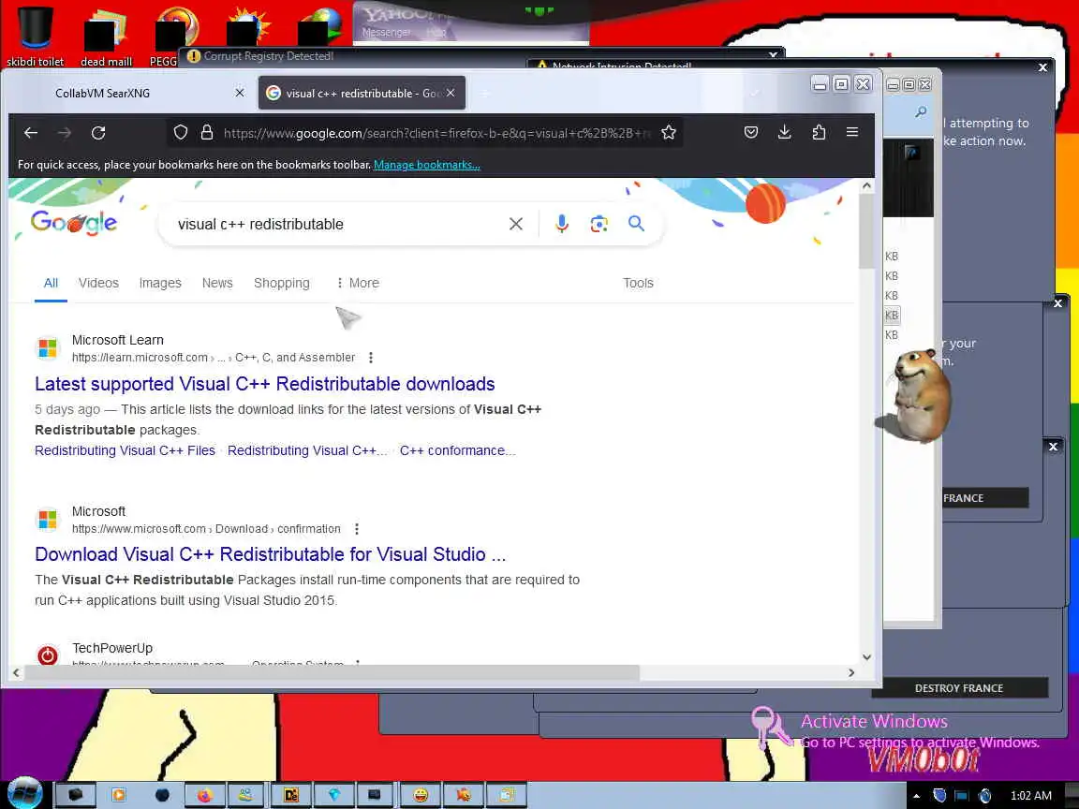Viewport: 1079px width, 809px height.
Task: Open Firefox from the taskbar
Action: click(204, 795)
